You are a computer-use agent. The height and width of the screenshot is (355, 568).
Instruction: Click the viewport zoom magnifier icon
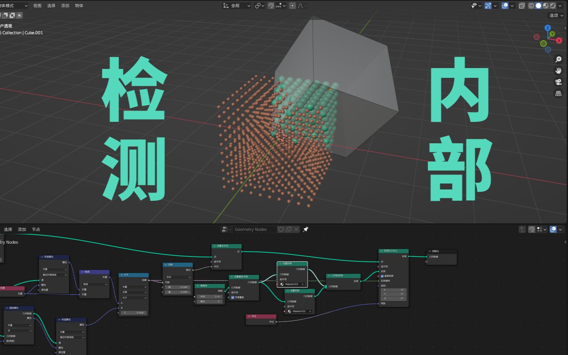(559, 59)
